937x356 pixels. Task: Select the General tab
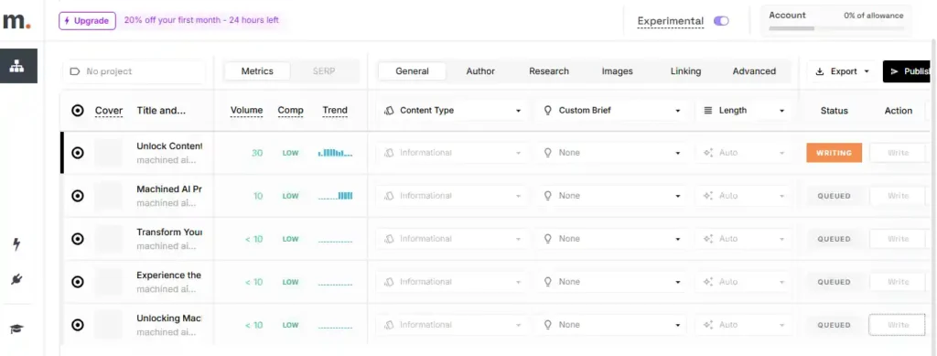coord(413,71)
